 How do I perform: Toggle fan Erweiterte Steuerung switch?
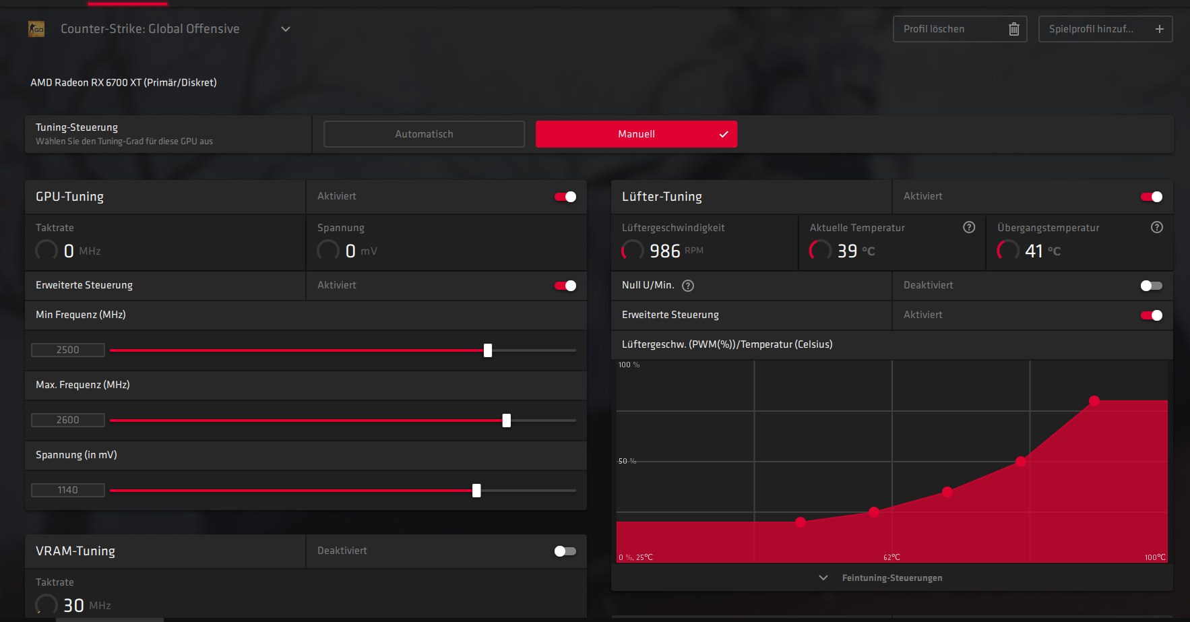coord(1152,315)
